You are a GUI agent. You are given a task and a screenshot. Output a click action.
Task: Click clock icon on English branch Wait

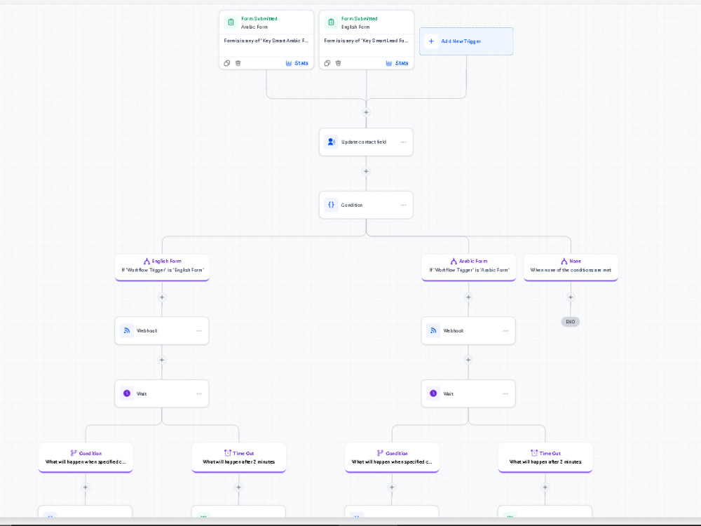pos(127,393)
